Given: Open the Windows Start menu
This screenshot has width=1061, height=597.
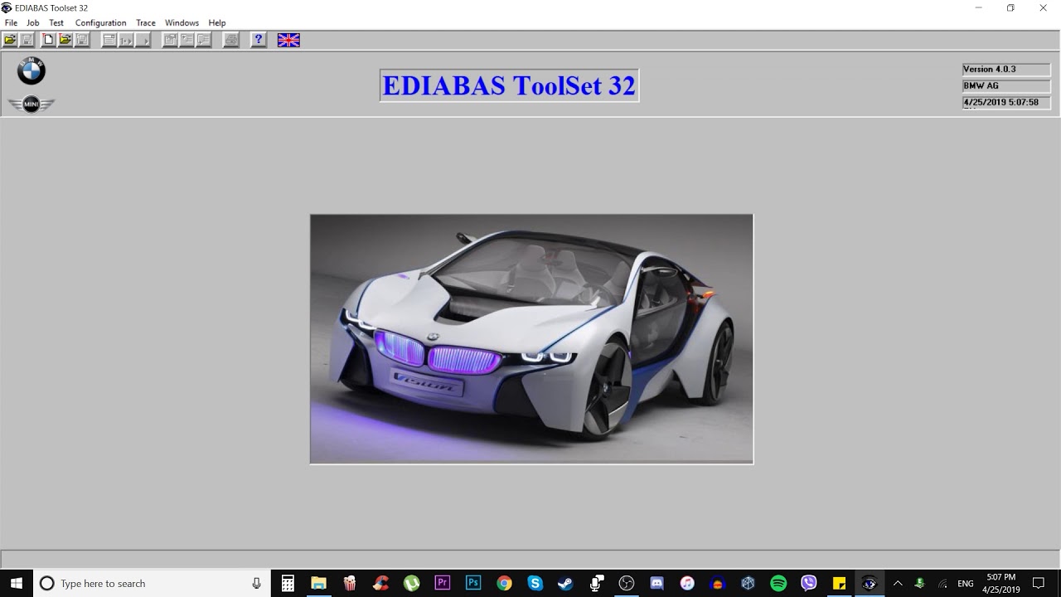Looking at the screenshot, I should tap(16, 584).
